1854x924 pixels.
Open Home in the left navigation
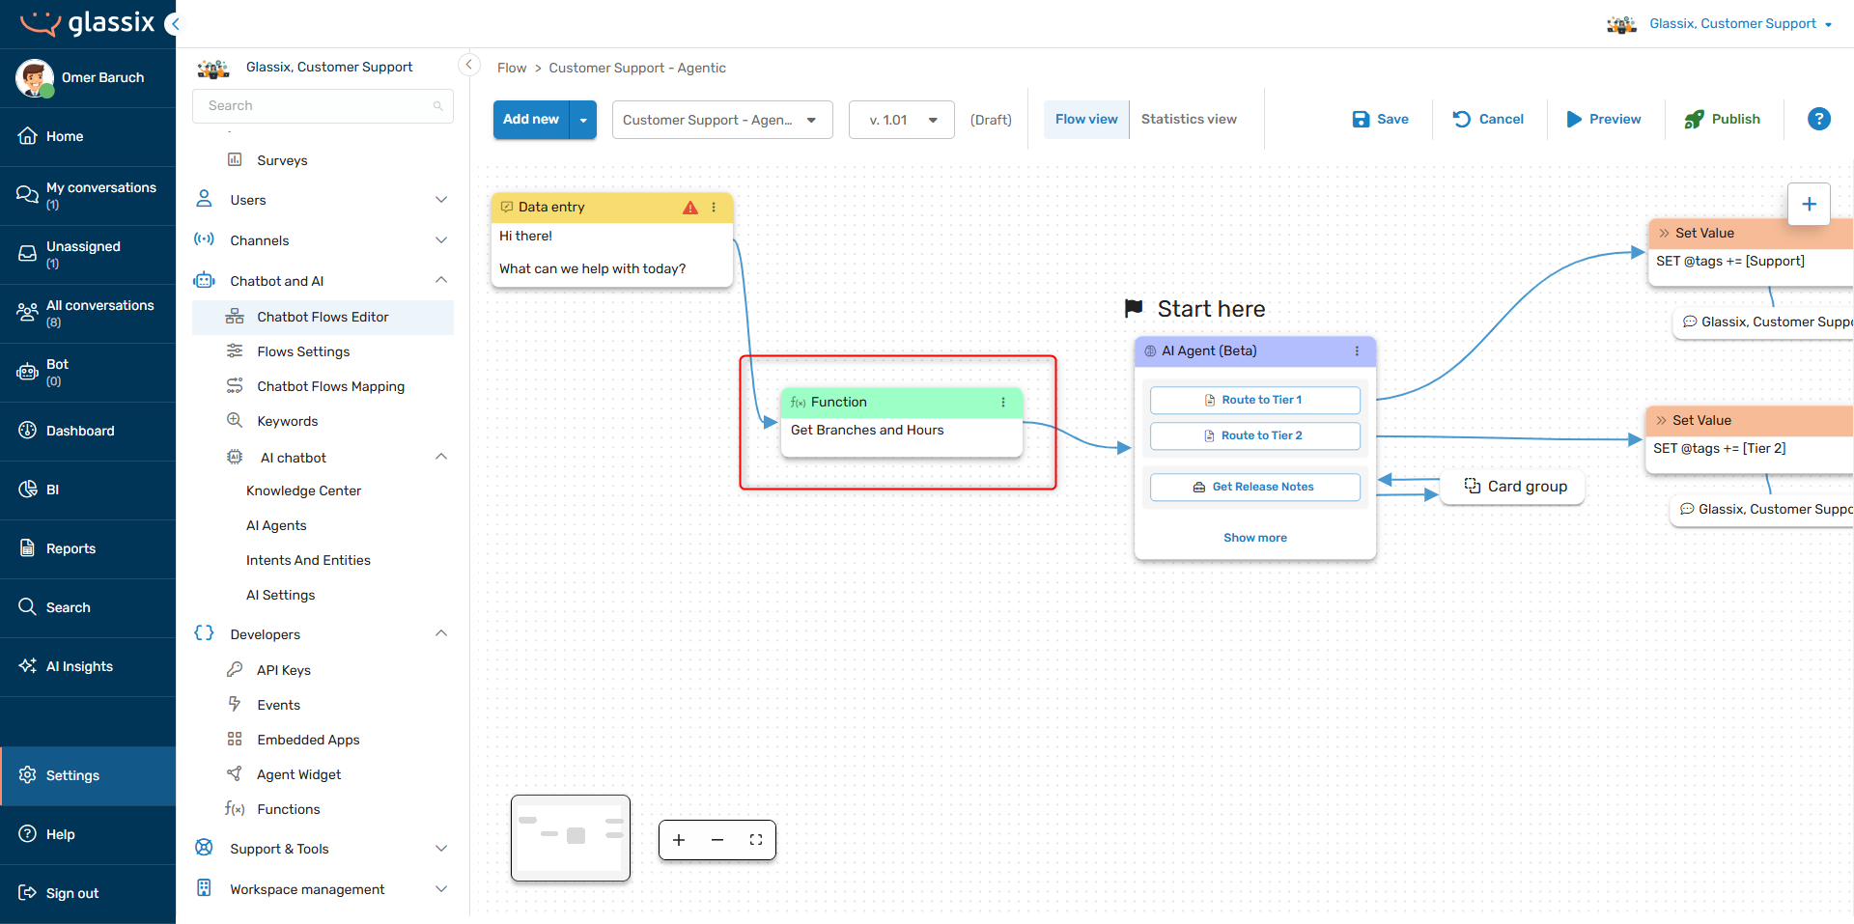(88, 136)
